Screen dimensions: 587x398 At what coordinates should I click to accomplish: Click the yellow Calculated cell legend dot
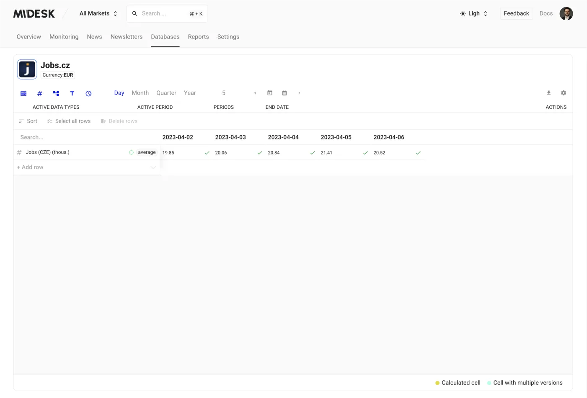click(x=437, y=383)
